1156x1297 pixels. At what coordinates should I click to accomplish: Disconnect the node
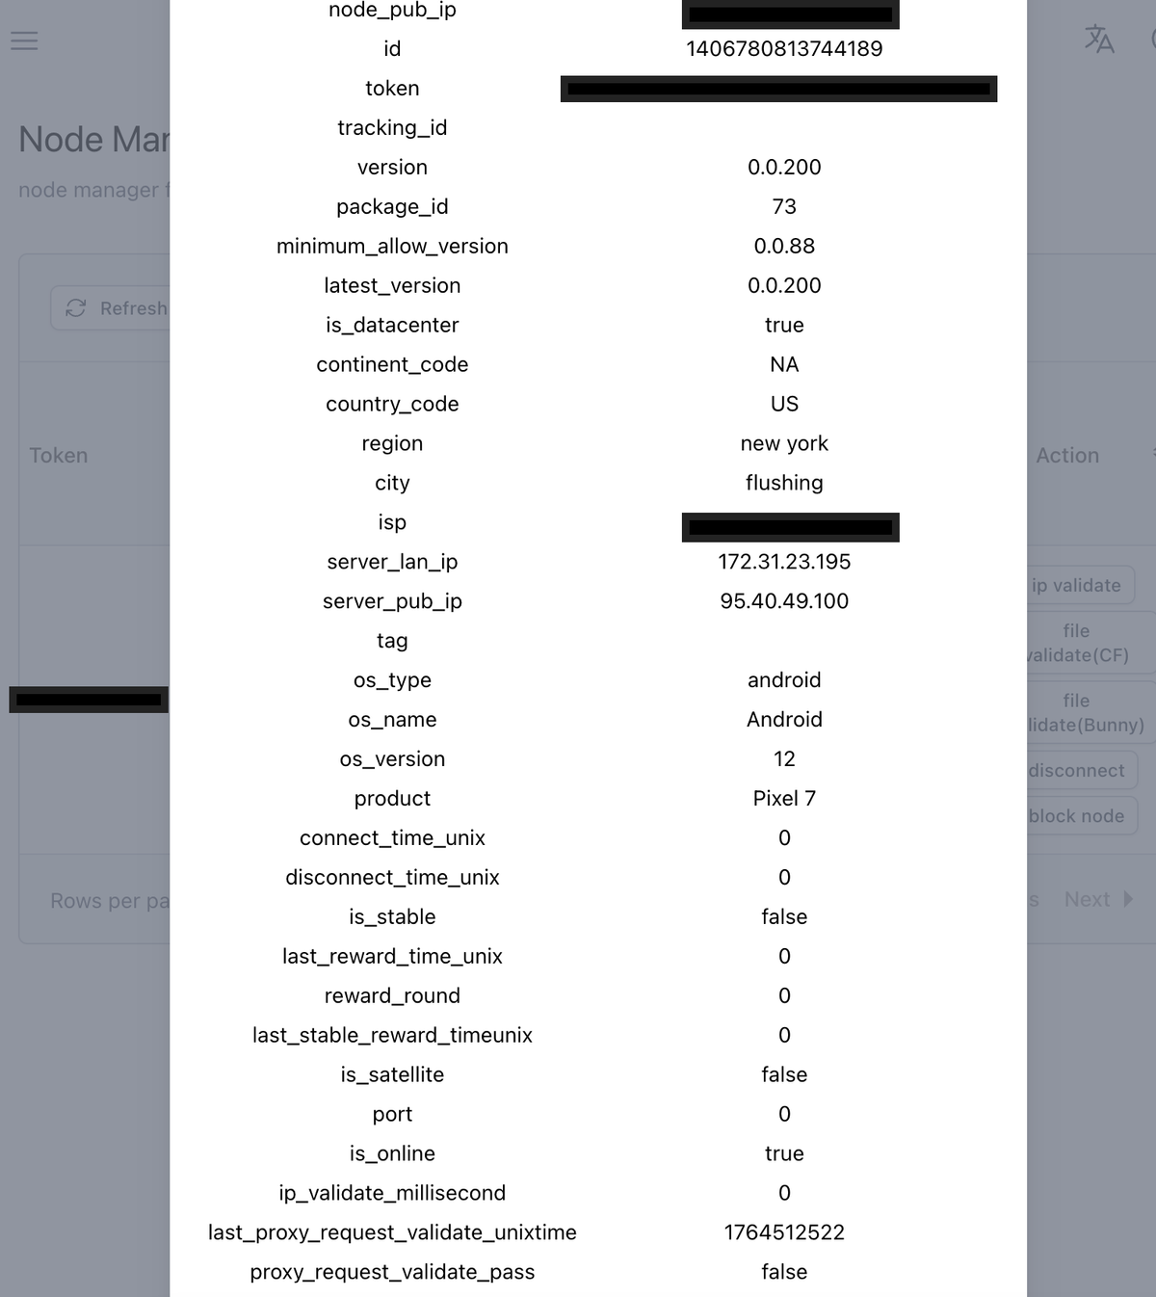(x=1076, y=770)
